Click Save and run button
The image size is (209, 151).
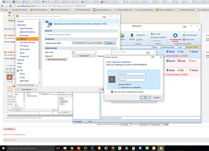pyautogui.click(x=27, y=89)
